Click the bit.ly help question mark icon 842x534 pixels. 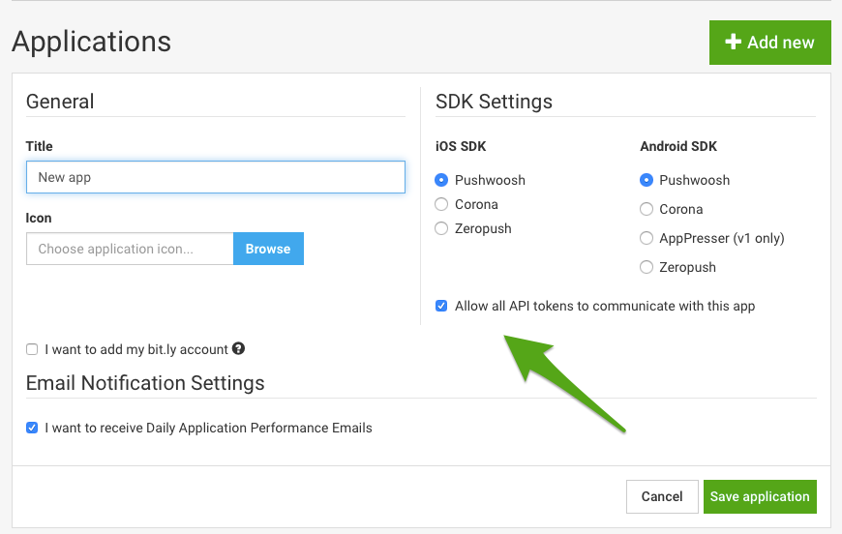[238, 349]
